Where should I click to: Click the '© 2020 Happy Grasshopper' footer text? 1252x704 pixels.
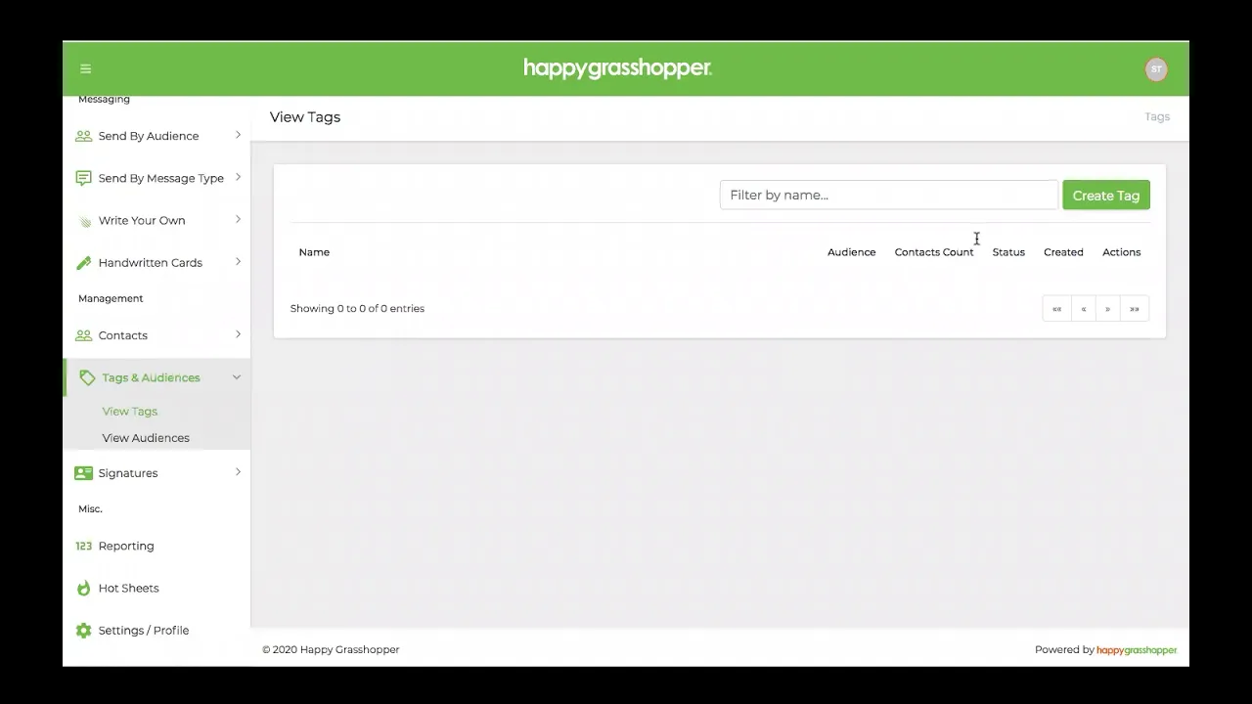coord(331,650)
